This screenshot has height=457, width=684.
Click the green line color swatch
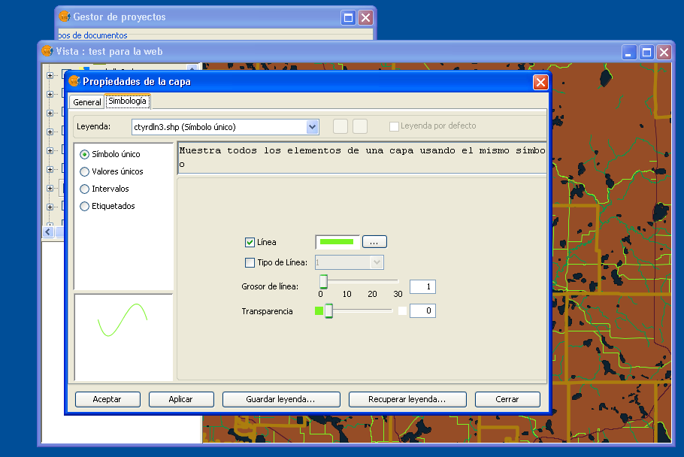point(337,242)
